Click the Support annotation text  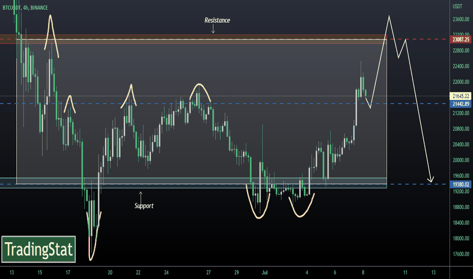(x=144, y=206)
